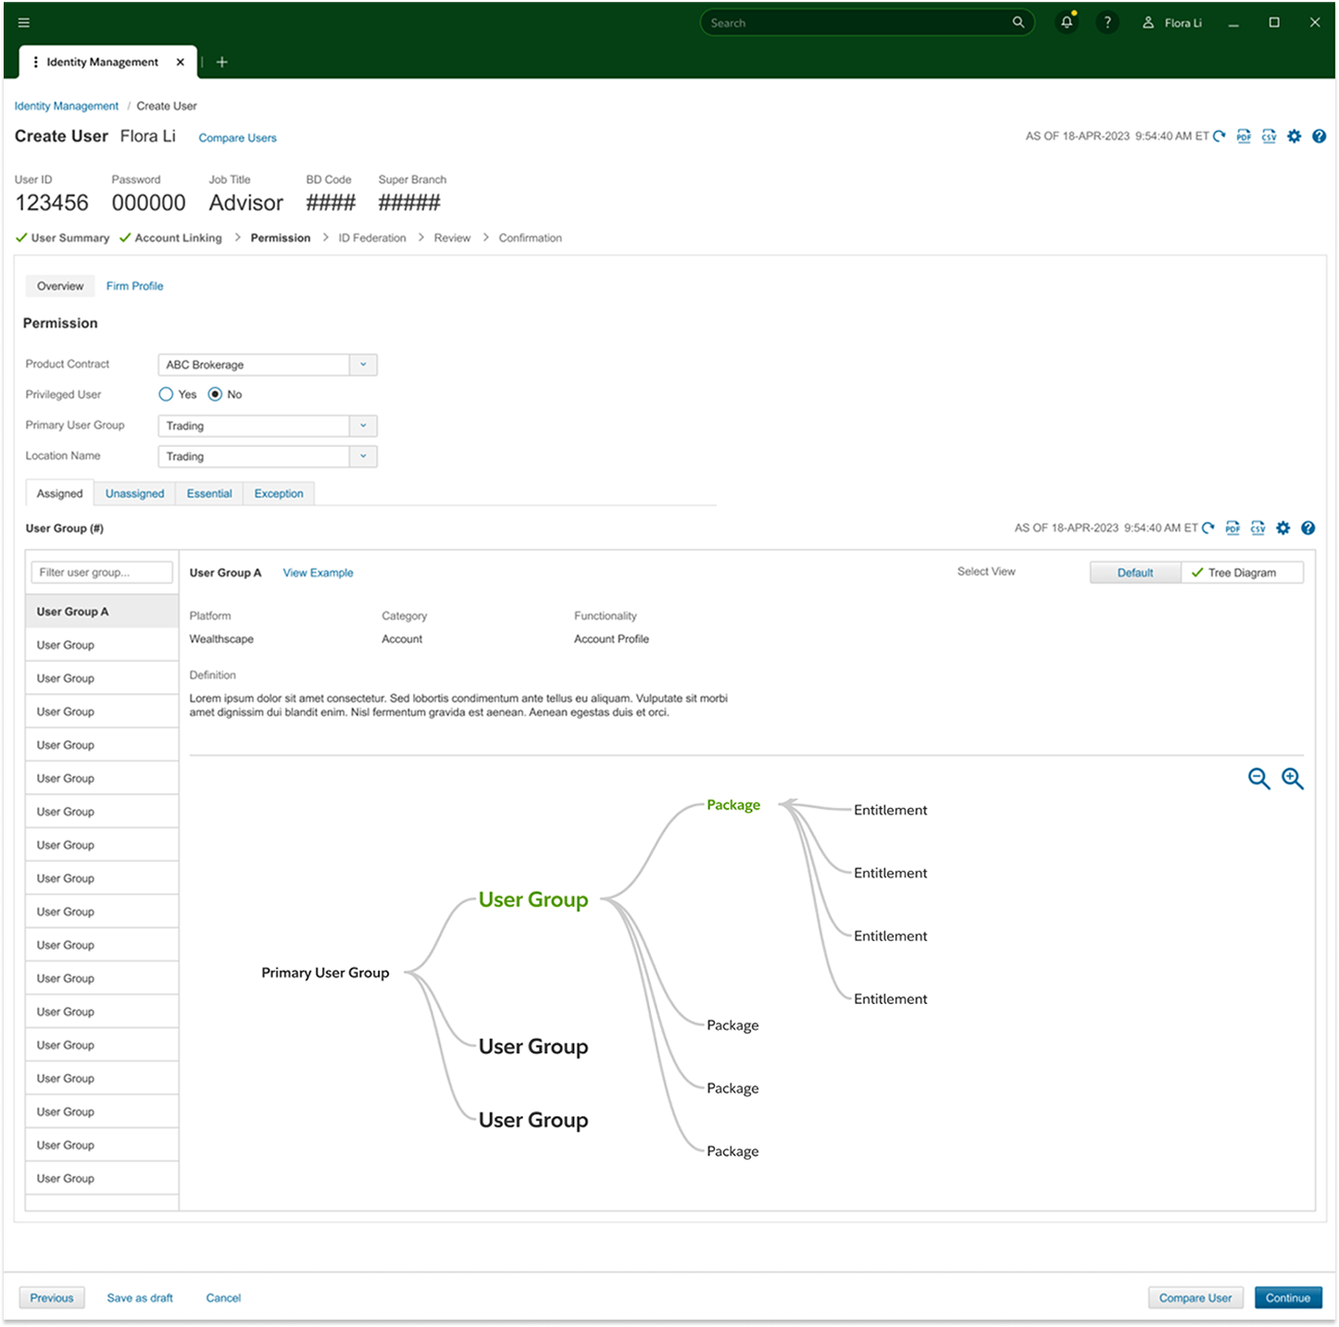Go to Review step
This screenshot has height=1327, width=1339.
(x=452, y=238)
